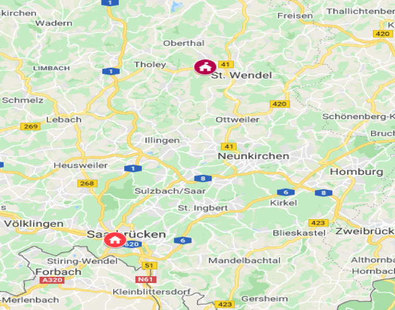Click the Völklingen city label
Image resolution: width=395 pixels, height=310 pixels.
coord(34,224)
